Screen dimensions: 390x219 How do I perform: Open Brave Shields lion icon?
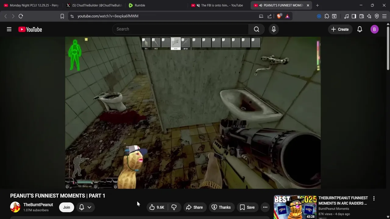pos(279,16)
